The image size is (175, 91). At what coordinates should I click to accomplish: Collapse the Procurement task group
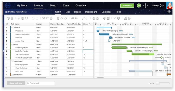pyautogui.click(x=12, y=61)
